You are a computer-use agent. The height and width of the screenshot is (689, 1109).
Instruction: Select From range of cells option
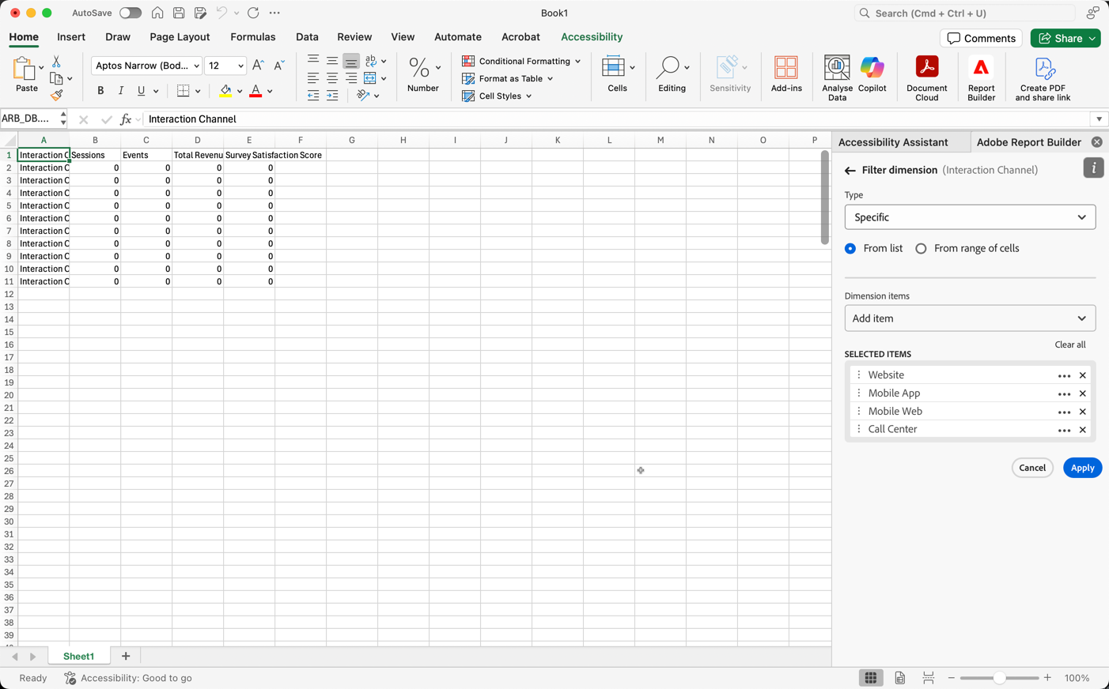click(x=921, y=248)
